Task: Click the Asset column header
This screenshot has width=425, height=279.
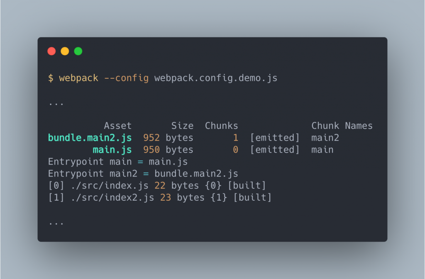Action: [x=117, y=126]
